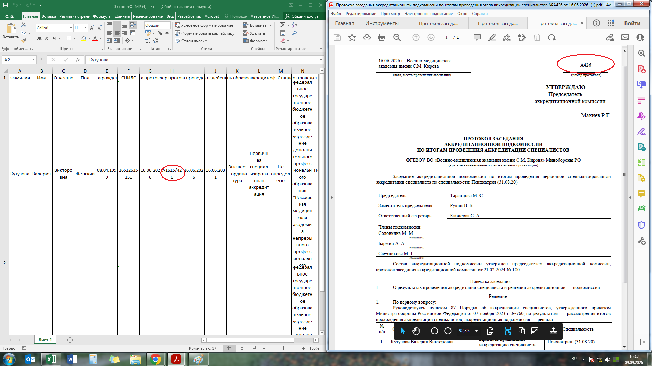
Task: Rotate the PDF page view clockwise
Action: point(552,37)
